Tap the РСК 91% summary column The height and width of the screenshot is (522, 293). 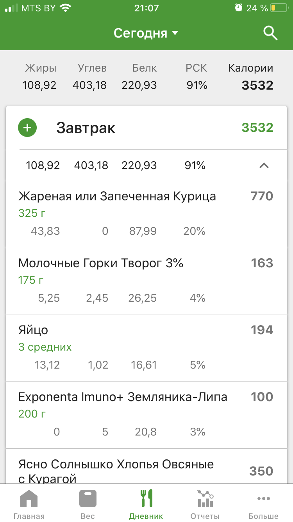197,77
